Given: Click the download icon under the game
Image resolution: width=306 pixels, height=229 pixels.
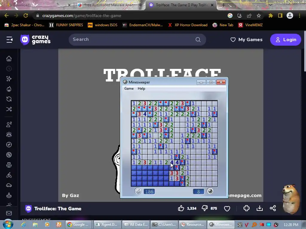Looking at the screenshot, I should click(x=260, y=208).
